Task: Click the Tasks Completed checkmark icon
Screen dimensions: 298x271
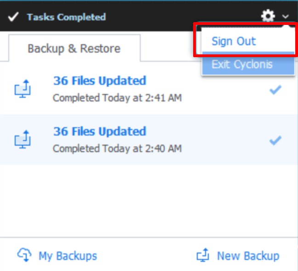Action: point(13,18)
